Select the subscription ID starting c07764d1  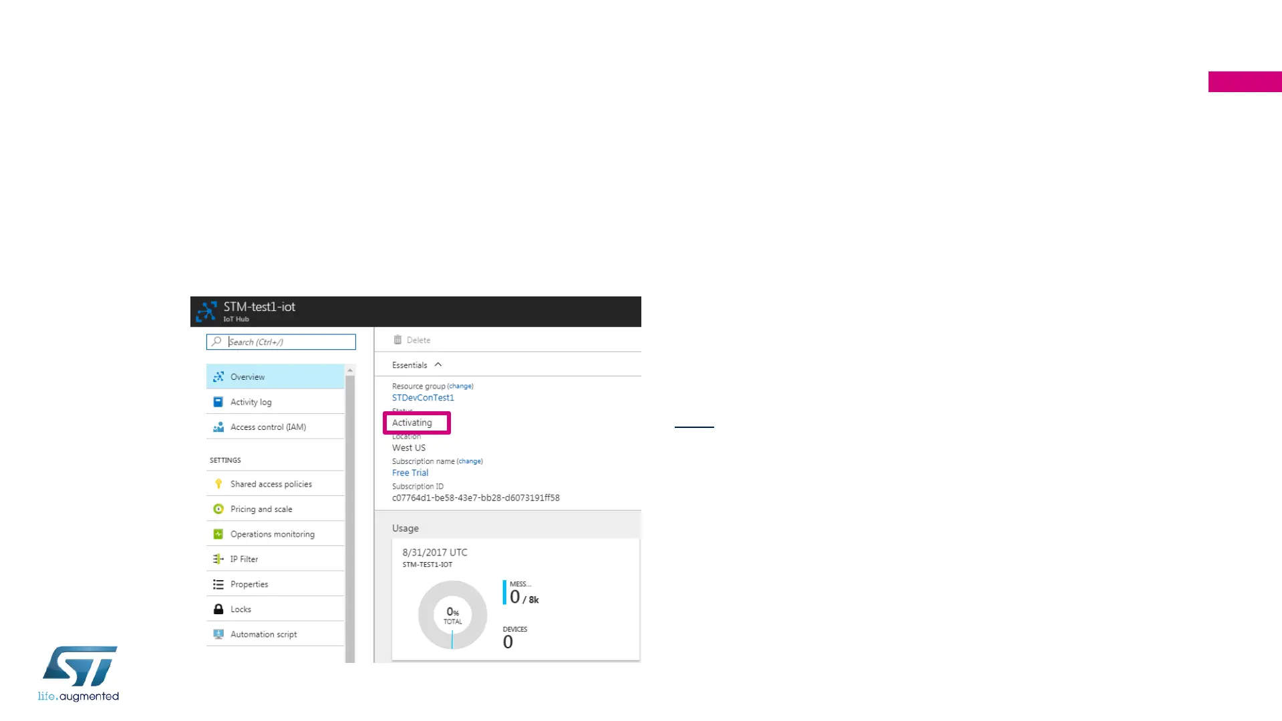(476, 498)
